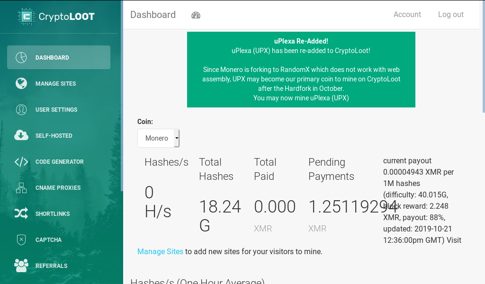Screen dimensions: 485x284
Task: Click the Total Hashes column heading
Action: point(216,169)
